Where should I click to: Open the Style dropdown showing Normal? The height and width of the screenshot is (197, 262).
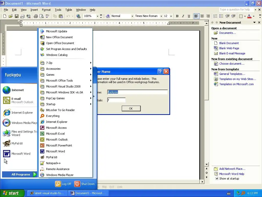(132, 16)
